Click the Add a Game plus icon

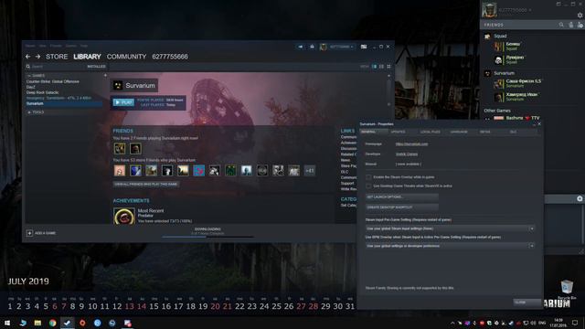point(29,233)
